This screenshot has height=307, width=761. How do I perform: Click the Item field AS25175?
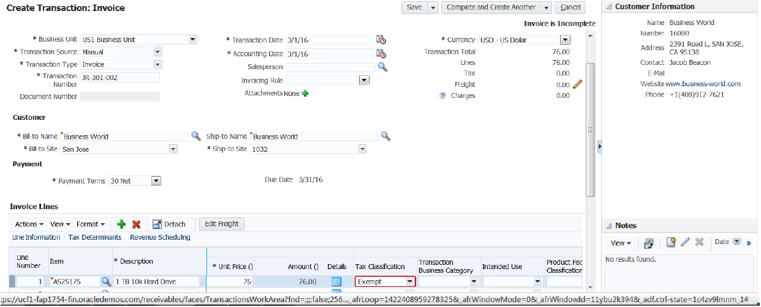point(75,281)
